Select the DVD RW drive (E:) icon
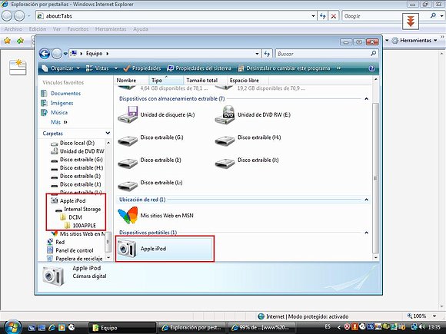 (225, 114)
